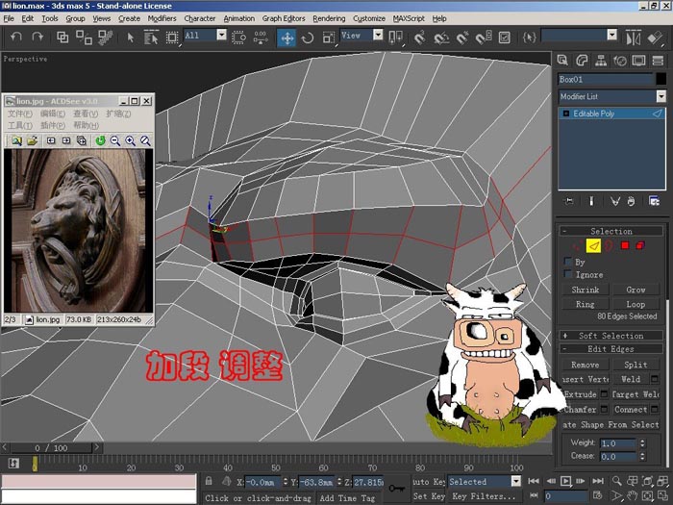Pick the Rectangular Selection Region tool
This screenshot has height=505, width=673.
[x=172, y=38]
